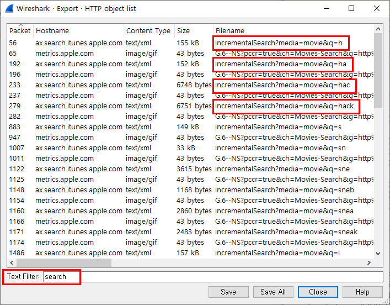
Task: Click filename ending in q=h
Action: (x=279, y=43)
